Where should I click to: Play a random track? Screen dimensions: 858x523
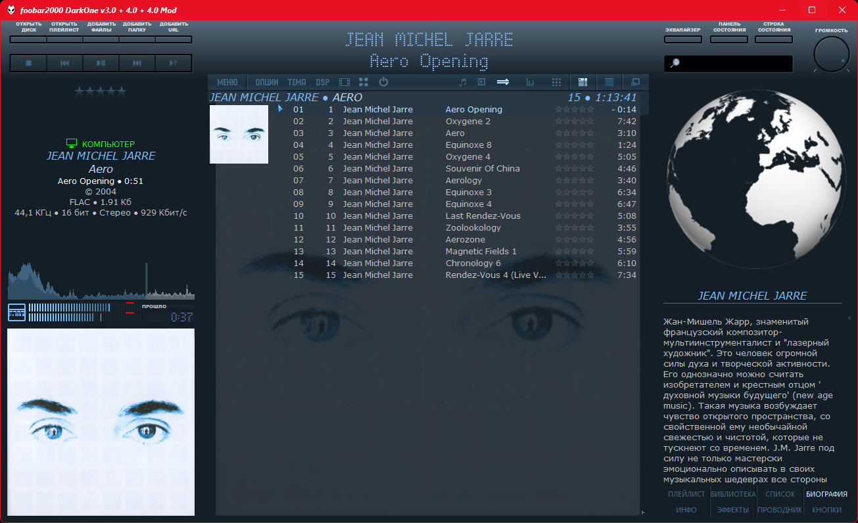pos(173,63)
